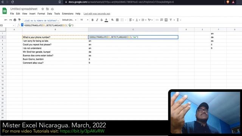Screen dimensions: 242x136
Task: Select cell 'I am sorry for being so late.'
Action: 55,41
